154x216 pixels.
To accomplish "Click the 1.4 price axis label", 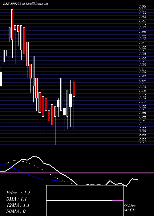I will 141,43.
